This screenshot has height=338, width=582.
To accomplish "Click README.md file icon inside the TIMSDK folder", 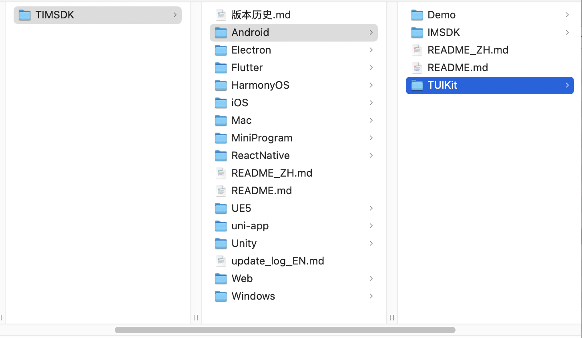I will point(221,191).
